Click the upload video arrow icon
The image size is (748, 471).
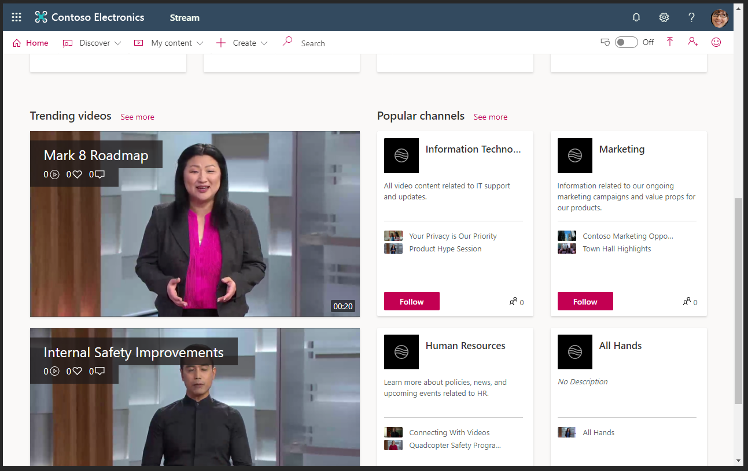click(670, 42)
